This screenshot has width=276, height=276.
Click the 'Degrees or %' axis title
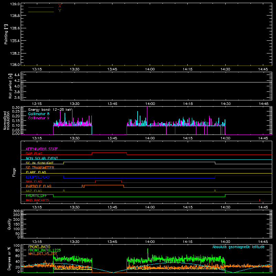[x=9, y=259]
